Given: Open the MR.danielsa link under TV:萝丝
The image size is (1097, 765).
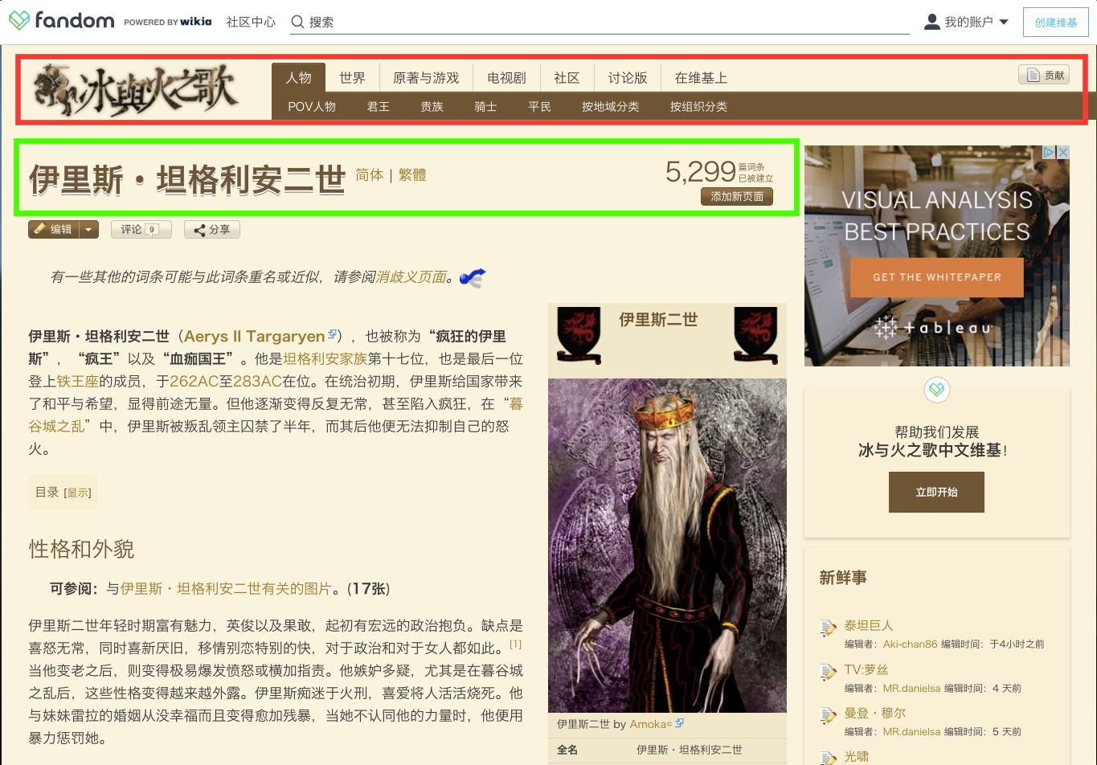Looking at the screenshot, I should [x=911, y=688].
